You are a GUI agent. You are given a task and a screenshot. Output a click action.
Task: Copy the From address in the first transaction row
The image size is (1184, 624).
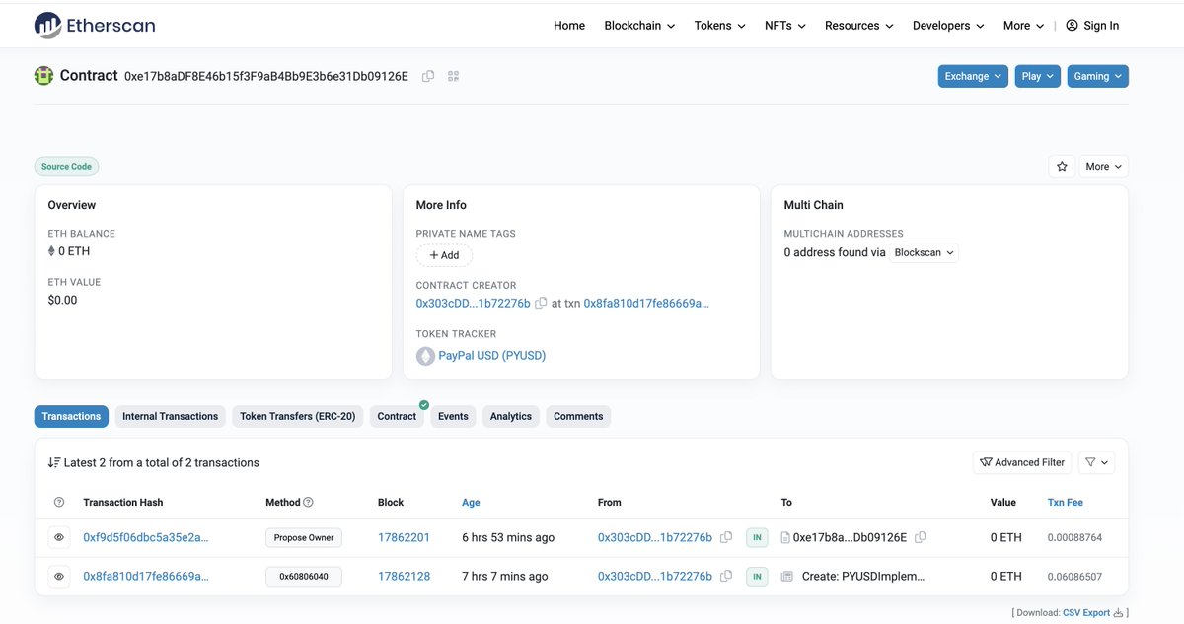726,537
